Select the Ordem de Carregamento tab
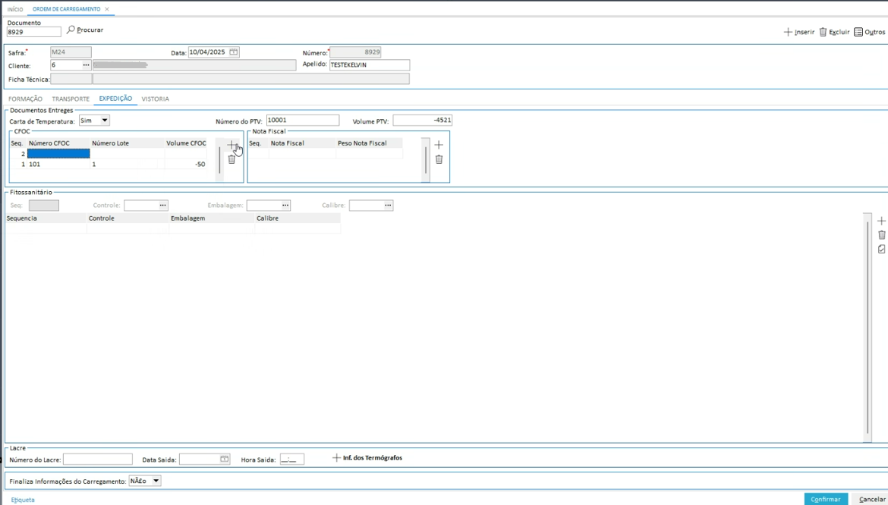The width and height of the screenshot is (888, 505). (66, 10)
